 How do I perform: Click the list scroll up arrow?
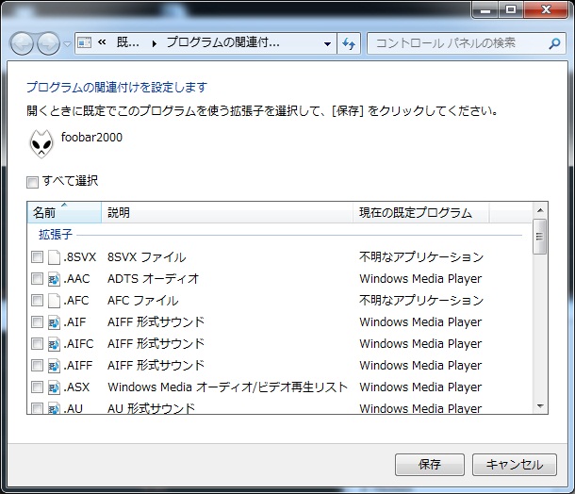pos(540,210)
